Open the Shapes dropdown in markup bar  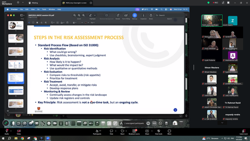(x=52, y=23)
